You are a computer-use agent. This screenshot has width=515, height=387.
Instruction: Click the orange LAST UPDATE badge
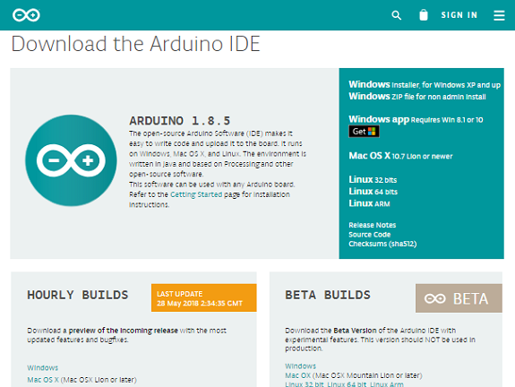[203, 297]
